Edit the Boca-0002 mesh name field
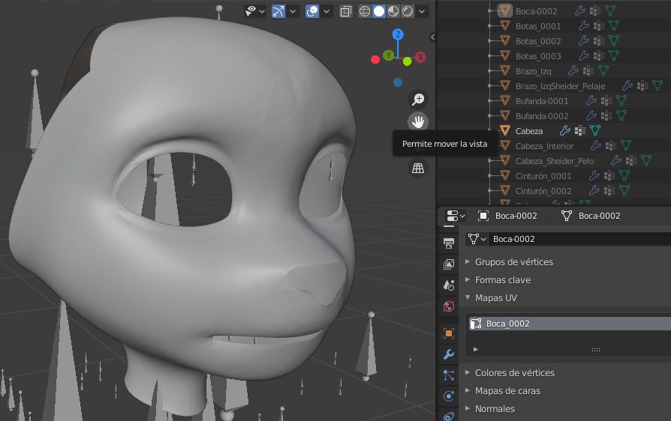Image resolution: width=671 pixels, height=421 pixels. click(580, 239)
